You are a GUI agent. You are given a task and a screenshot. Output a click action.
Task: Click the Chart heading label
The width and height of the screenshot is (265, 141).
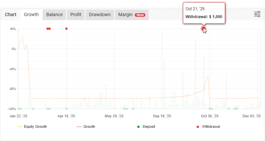click(x=11, y=14)
